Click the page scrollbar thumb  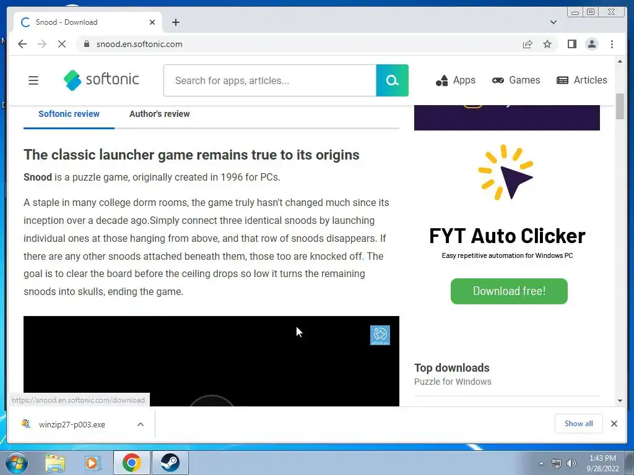tap(620, 106)
